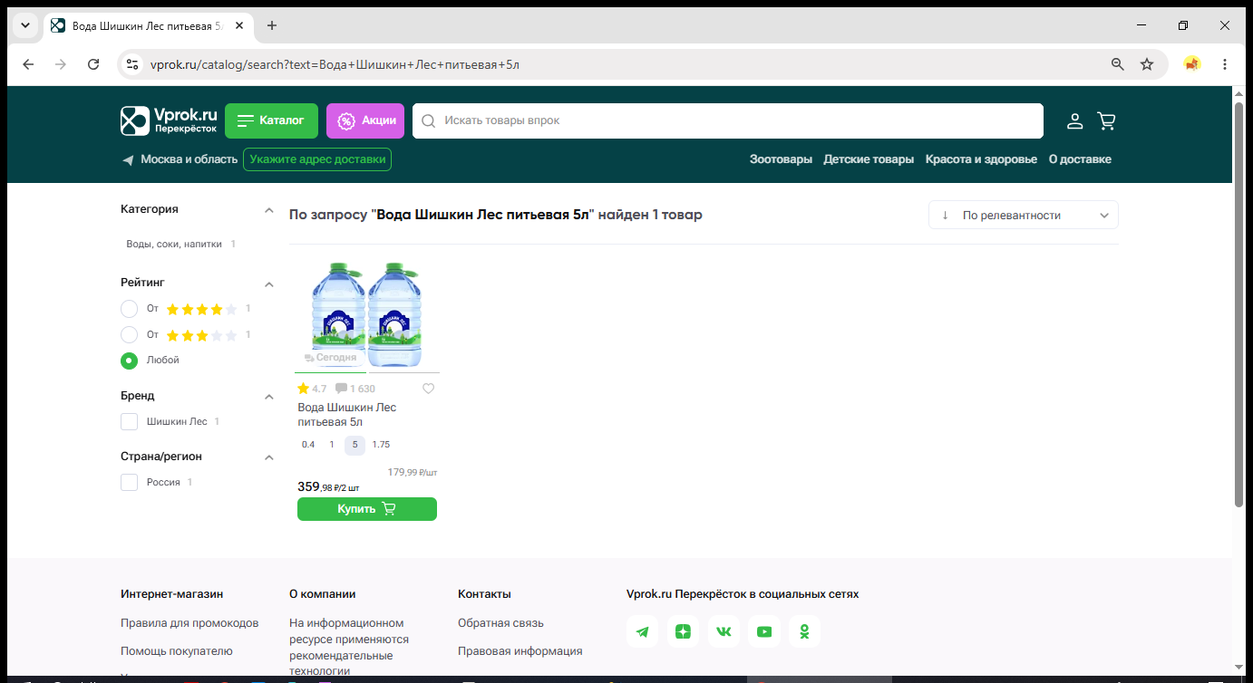This screenshot has width=1253, height=683.
Task: Collapse the Бренд filter section
Action: point(268,397)
